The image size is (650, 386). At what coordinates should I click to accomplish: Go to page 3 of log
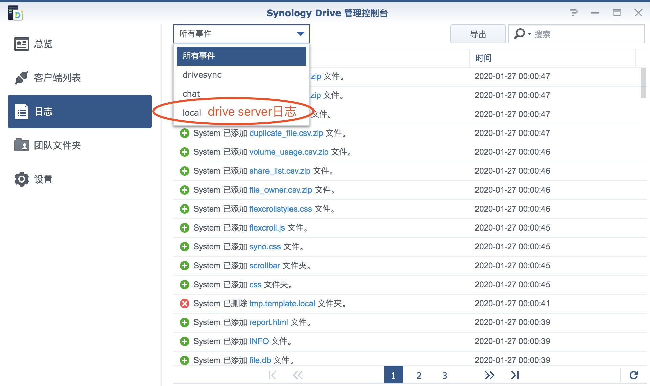click(x=445, y=375)
